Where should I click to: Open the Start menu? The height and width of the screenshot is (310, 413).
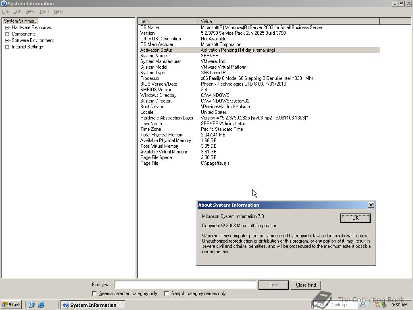coord(11,305)
